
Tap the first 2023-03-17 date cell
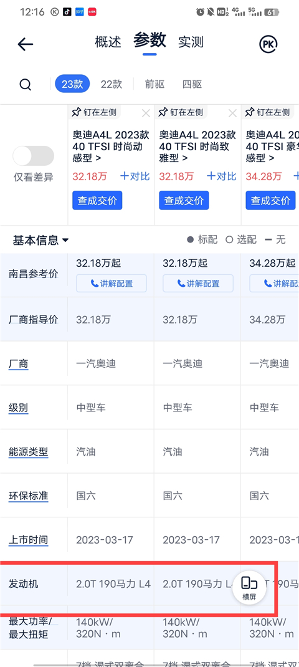point(105,540)
